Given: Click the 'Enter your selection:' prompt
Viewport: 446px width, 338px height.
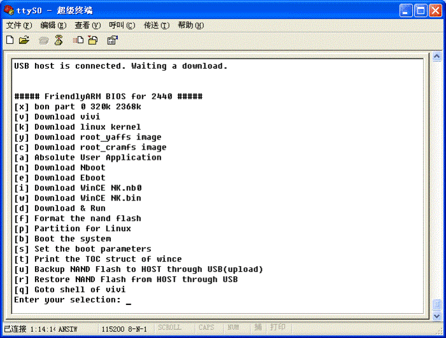Looking at the screenshot, I should click(68, 300).
